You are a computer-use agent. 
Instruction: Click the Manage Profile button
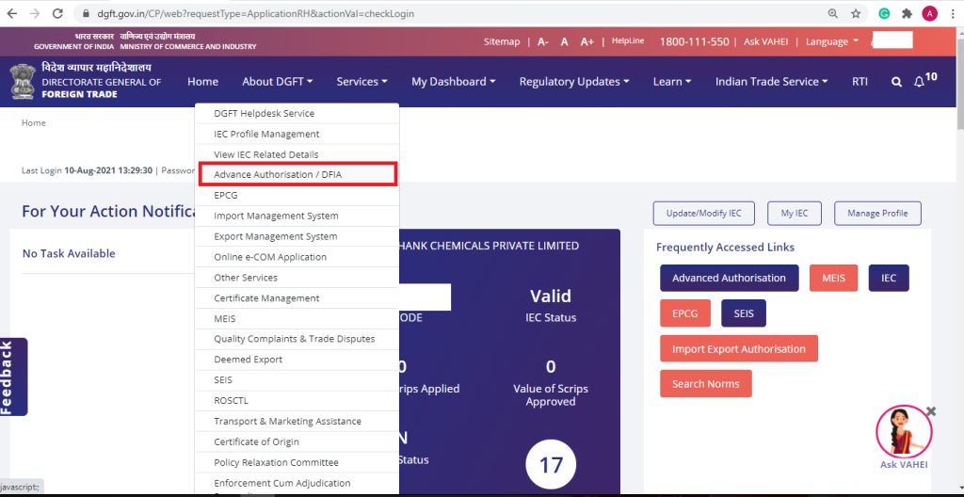tap(877, 214)
